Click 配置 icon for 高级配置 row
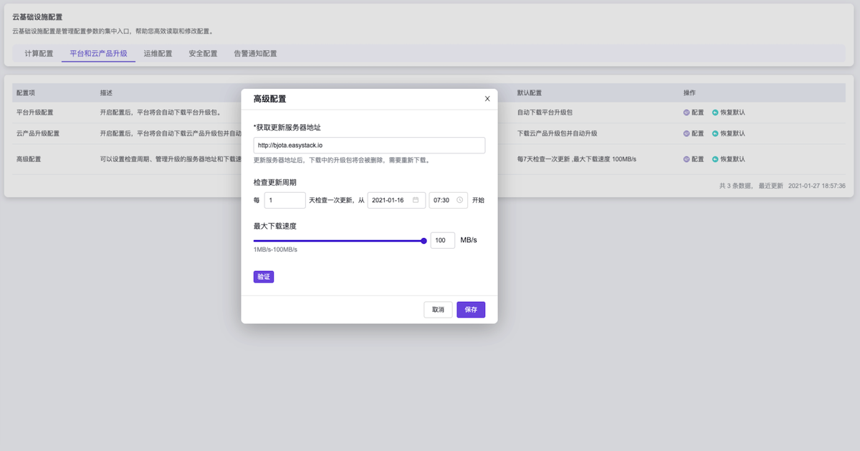 pyautogui.click(x=687, y=159)
